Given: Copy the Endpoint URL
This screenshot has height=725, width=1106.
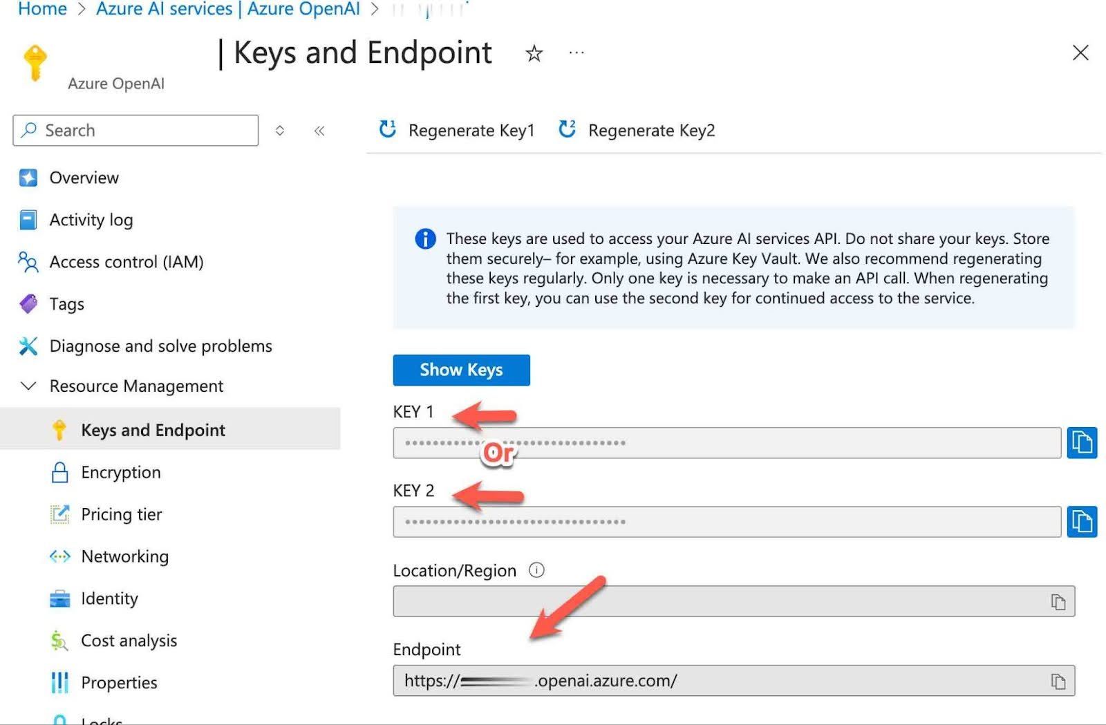Looking at the screenshot, I should coord(1058,681).
